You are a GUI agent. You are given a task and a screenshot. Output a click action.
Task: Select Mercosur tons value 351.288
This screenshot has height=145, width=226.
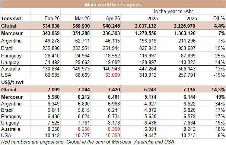[x=81, y=33]
